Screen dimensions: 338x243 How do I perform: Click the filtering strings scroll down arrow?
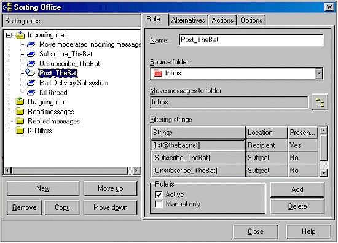pos(323,173)
